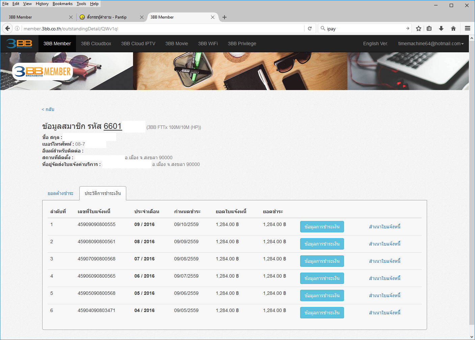Click ข้อมูลการชำระเงิน button for 09 / 2016
The image size is (475, 340).
(322, 227)
